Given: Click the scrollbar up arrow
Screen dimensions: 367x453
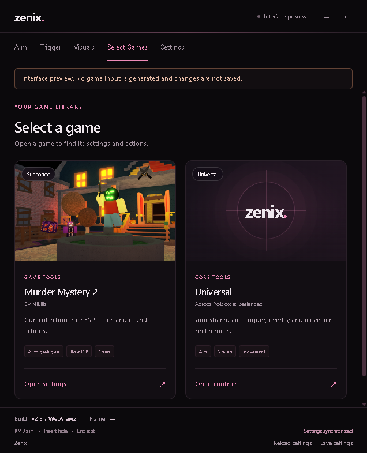Looking at the screenshot, I should (364, 92).
